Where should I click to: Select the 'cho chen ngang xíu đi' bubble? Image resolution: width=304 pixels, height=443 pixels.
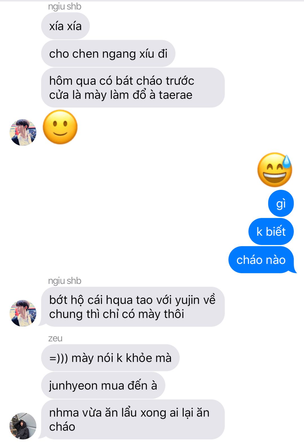click(108, 54)
